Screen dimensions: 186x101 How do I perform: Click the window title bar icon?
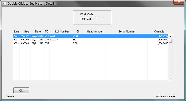coord(4,4)
